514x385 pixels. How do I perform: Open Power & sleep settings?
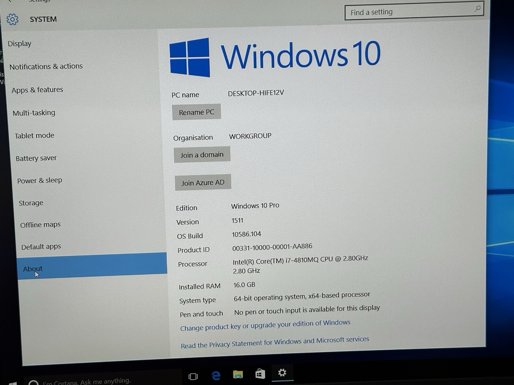(40, 181)
